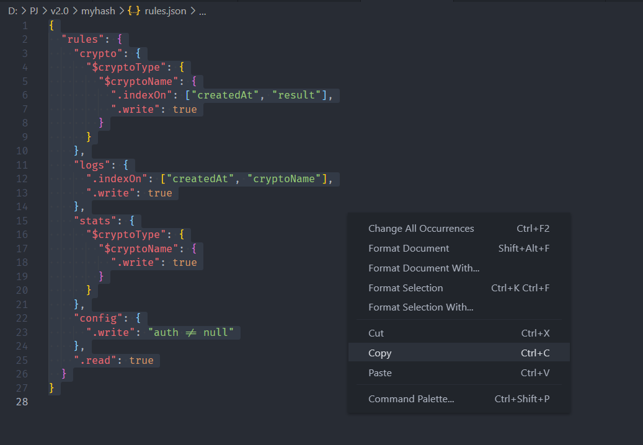Click Paste in the context menu
Viewport: 643px width, 445px height.
coord(379,373)
